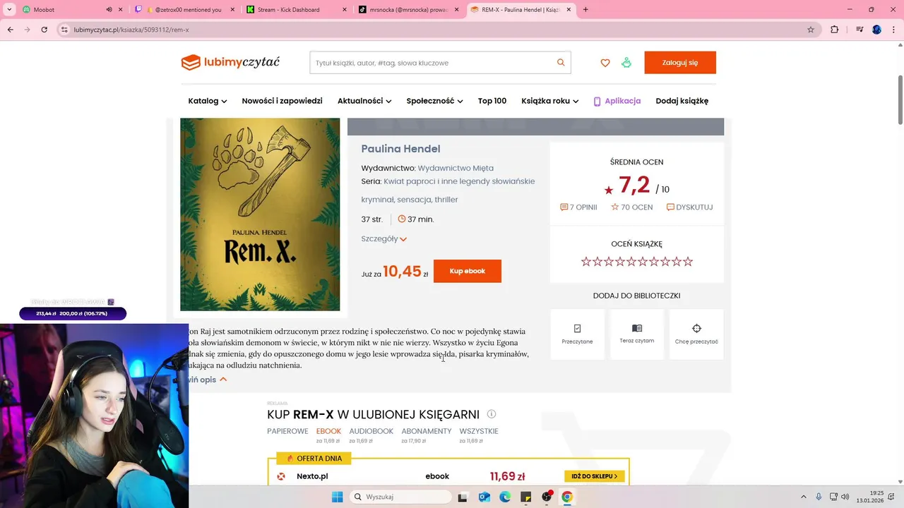
Task: Switch to the zetrox00 mentioned you tab
Action: click(x=185, y=10)
